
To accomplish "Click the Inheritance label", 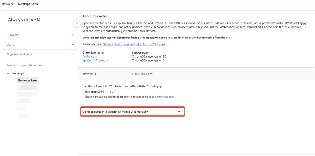I will pyautogui.click(x=89, y=74).
